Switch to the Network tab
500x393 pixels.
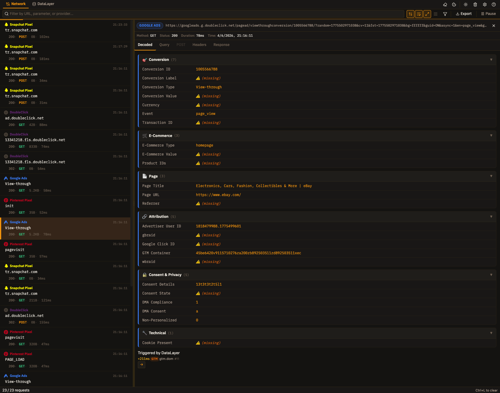16,4
